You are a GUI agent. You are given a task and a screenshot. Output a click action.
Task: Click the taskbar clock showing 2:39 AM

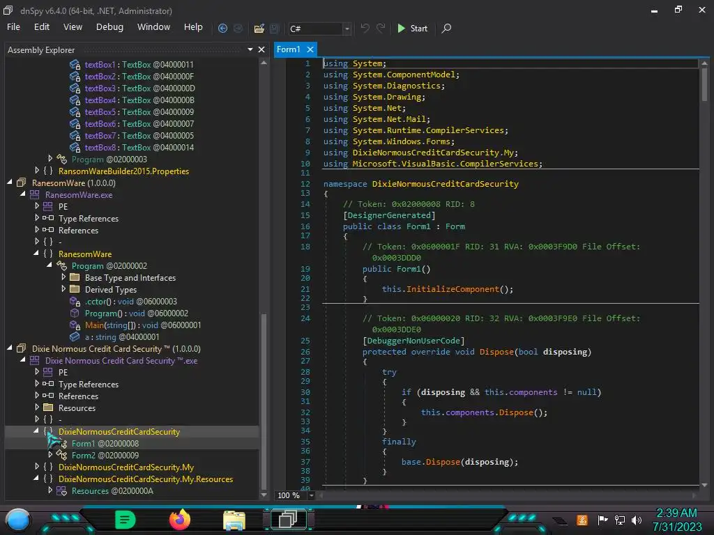click(676, 520)
